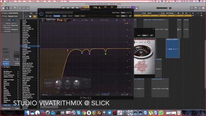This screenshot has width=206, height=116.
Task: Click the band gain knob
Action: 67,83
